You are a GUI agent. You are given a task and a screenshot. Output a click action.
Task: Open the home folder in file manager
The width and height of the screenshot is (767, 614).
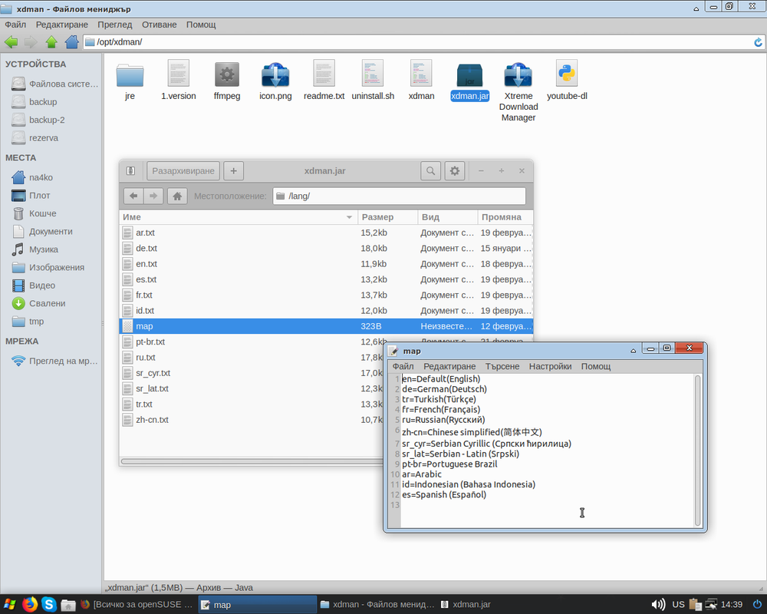pos(71,42)
